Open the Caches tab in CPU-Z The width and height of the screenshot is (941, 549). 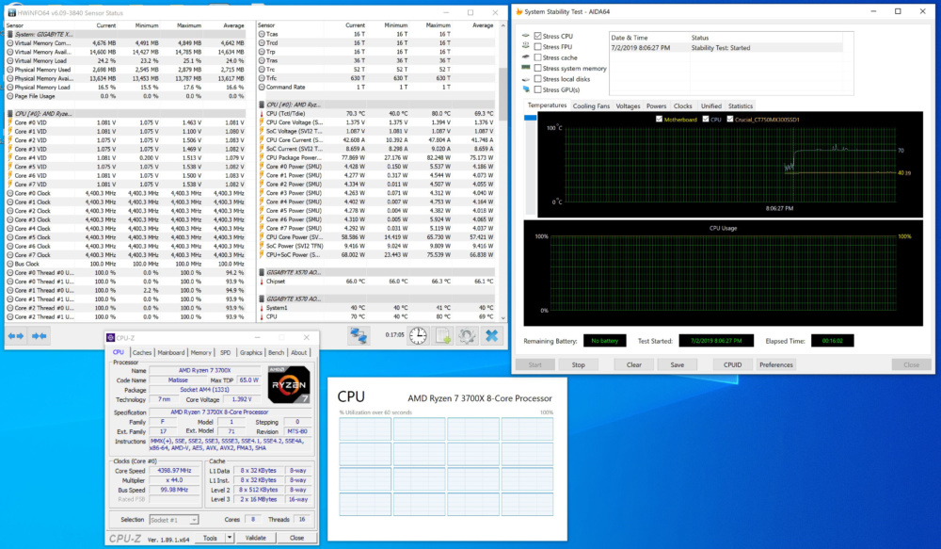point(142,352)
